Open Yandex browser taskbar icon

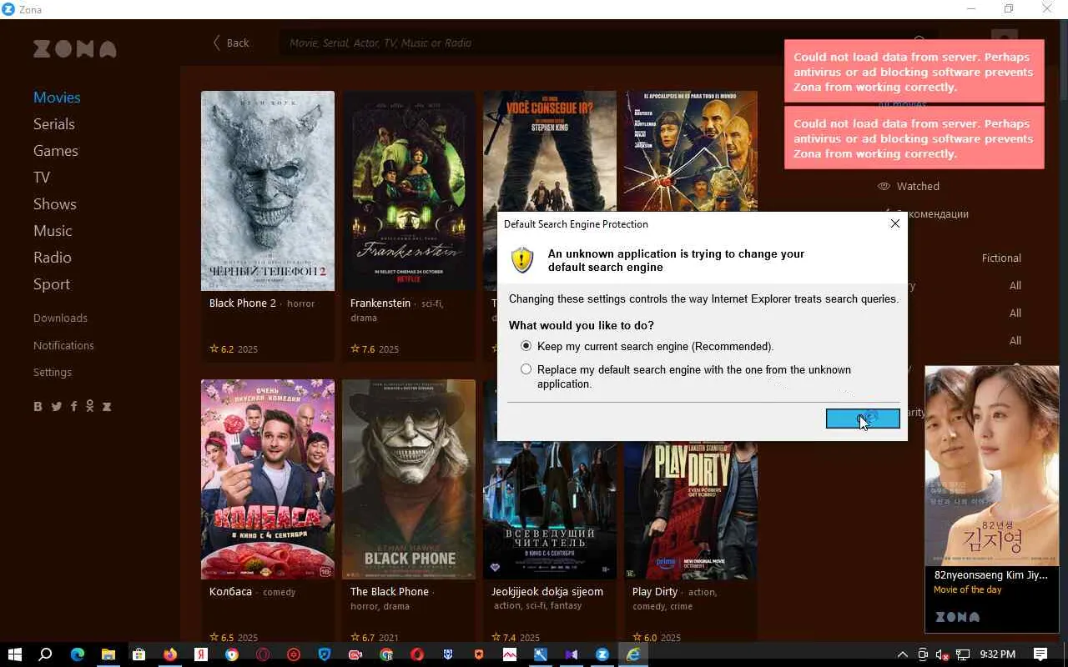(x=201, y=654)
